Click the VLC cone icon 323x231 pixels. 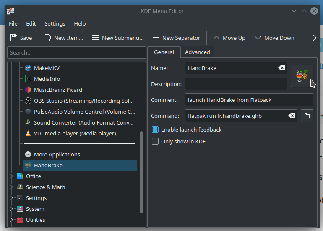[28, 133]
